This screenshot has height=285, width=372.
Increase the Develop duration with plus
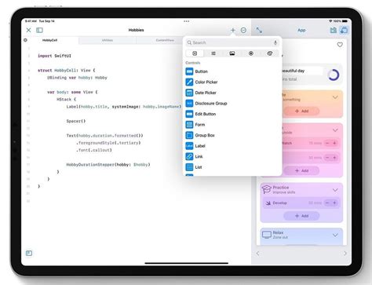[334, 203]
